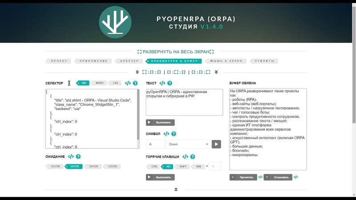The width and height of the screenshot is (356, 200).
Task: Click Выполнить button under Текст field
Action: 160,123
